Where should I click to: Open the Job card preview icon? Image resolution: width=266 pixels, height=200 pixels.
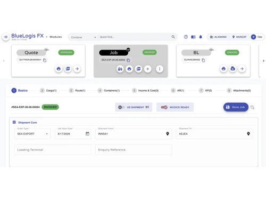pos(138,69)
